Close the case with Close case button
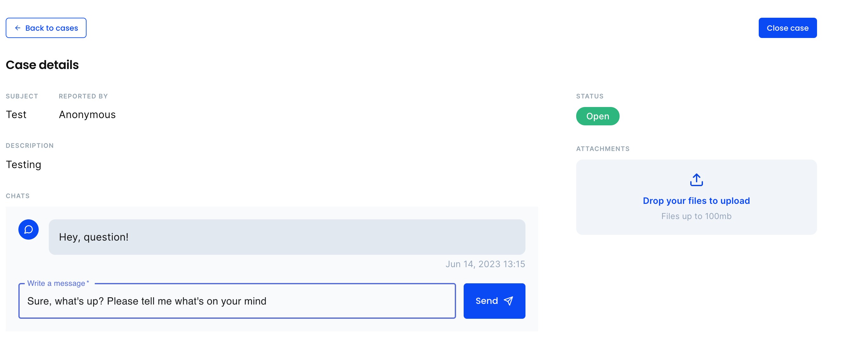This screenshot has height=352, width=850. tap(787, 28)
